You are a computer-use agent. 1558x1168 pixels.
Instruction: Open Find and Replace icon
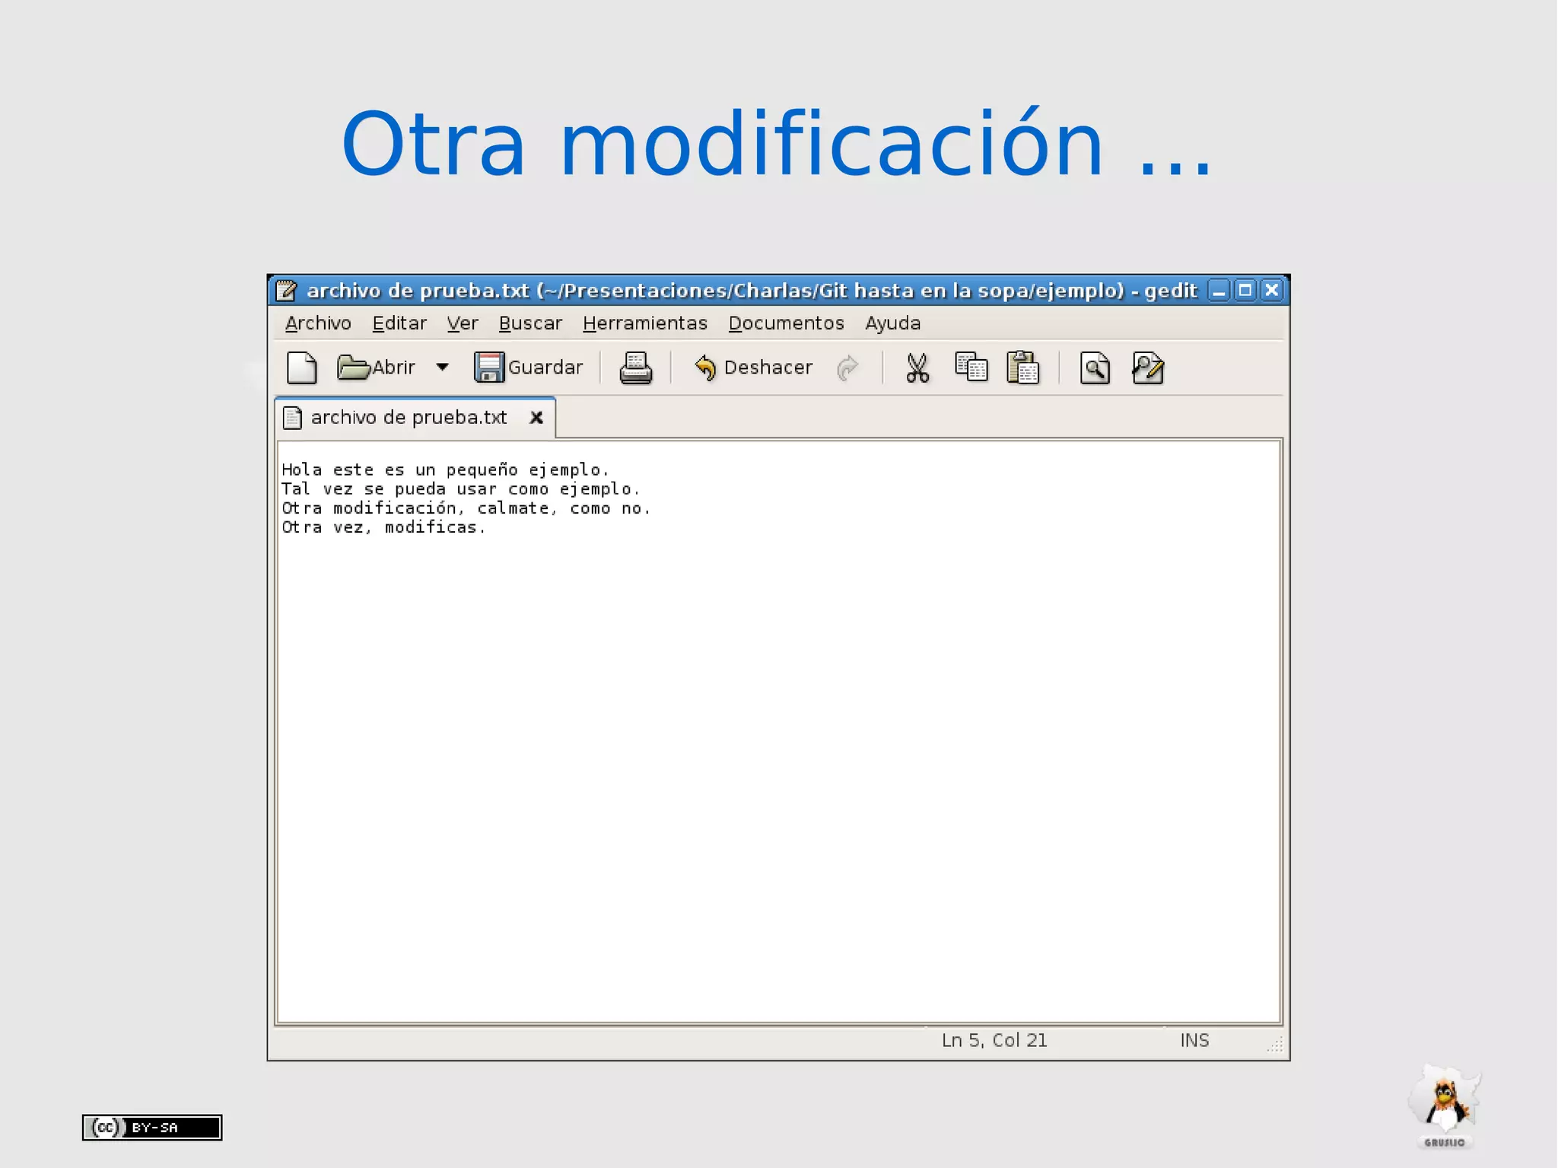tap(1148, 368)
